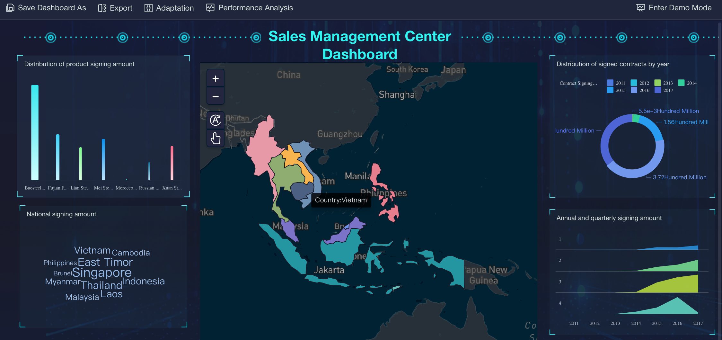Click Singapore in the word cloud
This screenshot has height=340, width=722.
(101, 273)
